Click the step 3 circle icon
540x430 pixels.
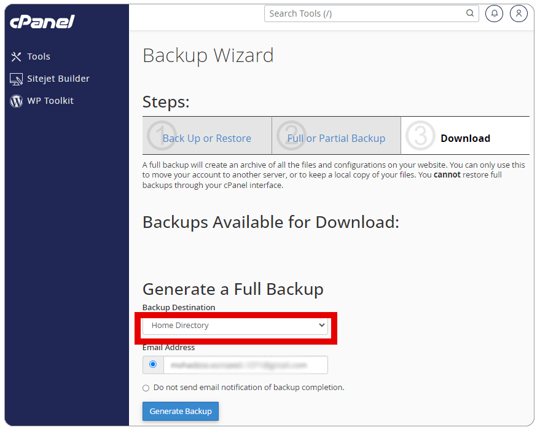(x=420, y=136)
